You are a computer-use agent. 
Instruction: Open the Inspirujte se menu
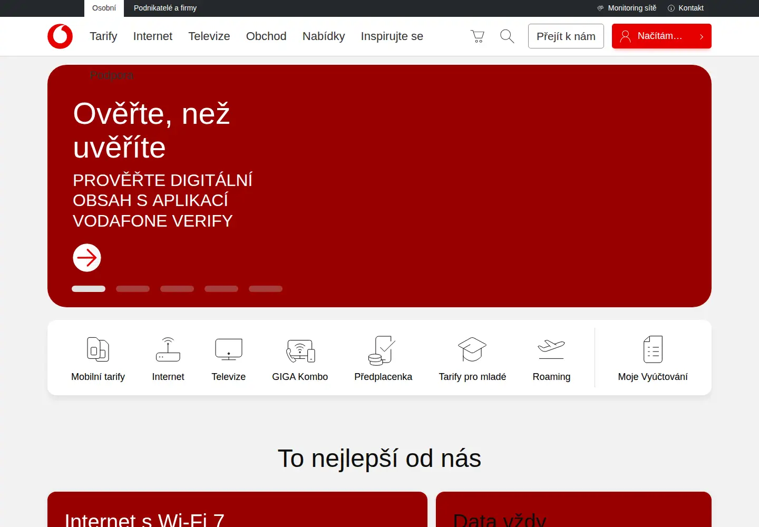tap(392, 36)
